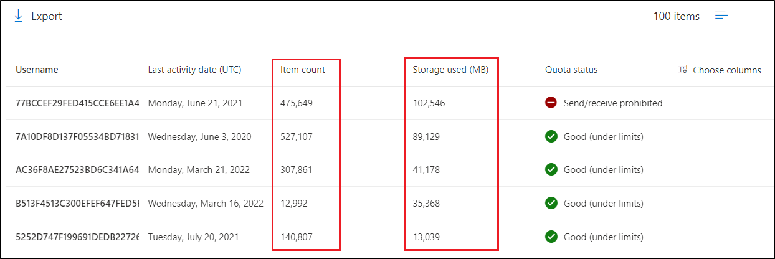Sort by the Username column header
This screenshot has width=775, height=259.
point(37,70)
